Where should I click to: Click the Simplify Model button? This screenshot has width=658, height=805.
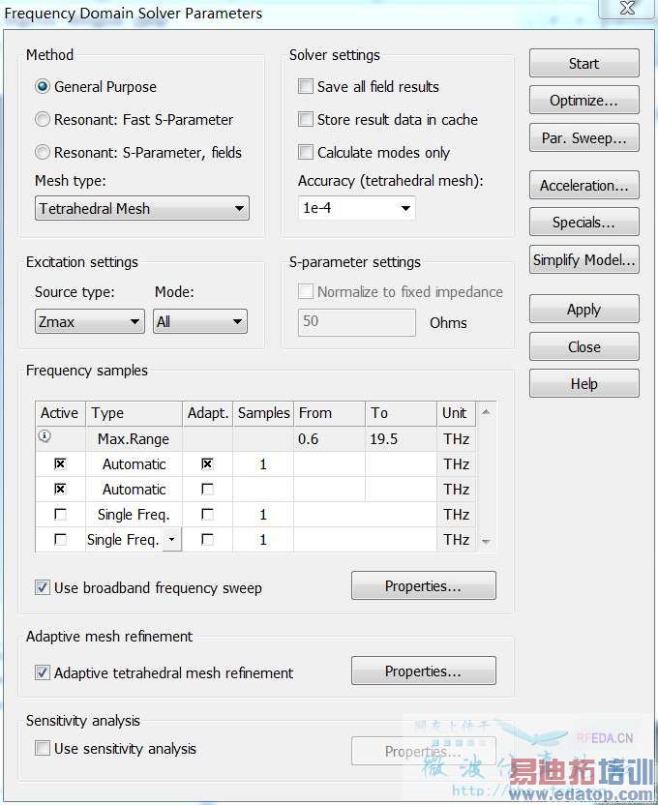(x=583, y=259)
